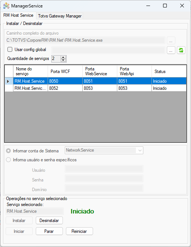191x247 pixels.
Task: Open the Totvs Gateway Manager tab
Action: pyautogui.click(x=60, y=16)
